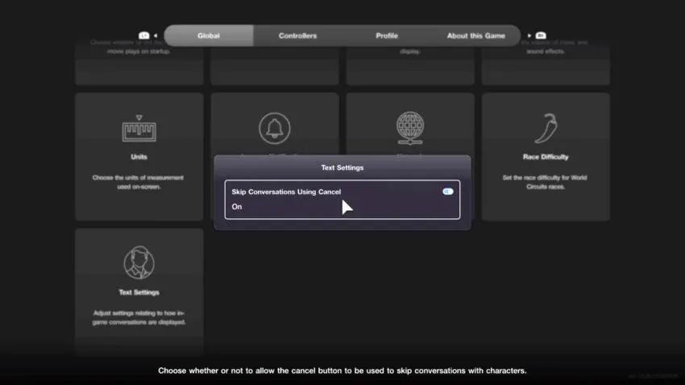
Task: Click the Units ruler icon
Action: [x=139, y=129]
